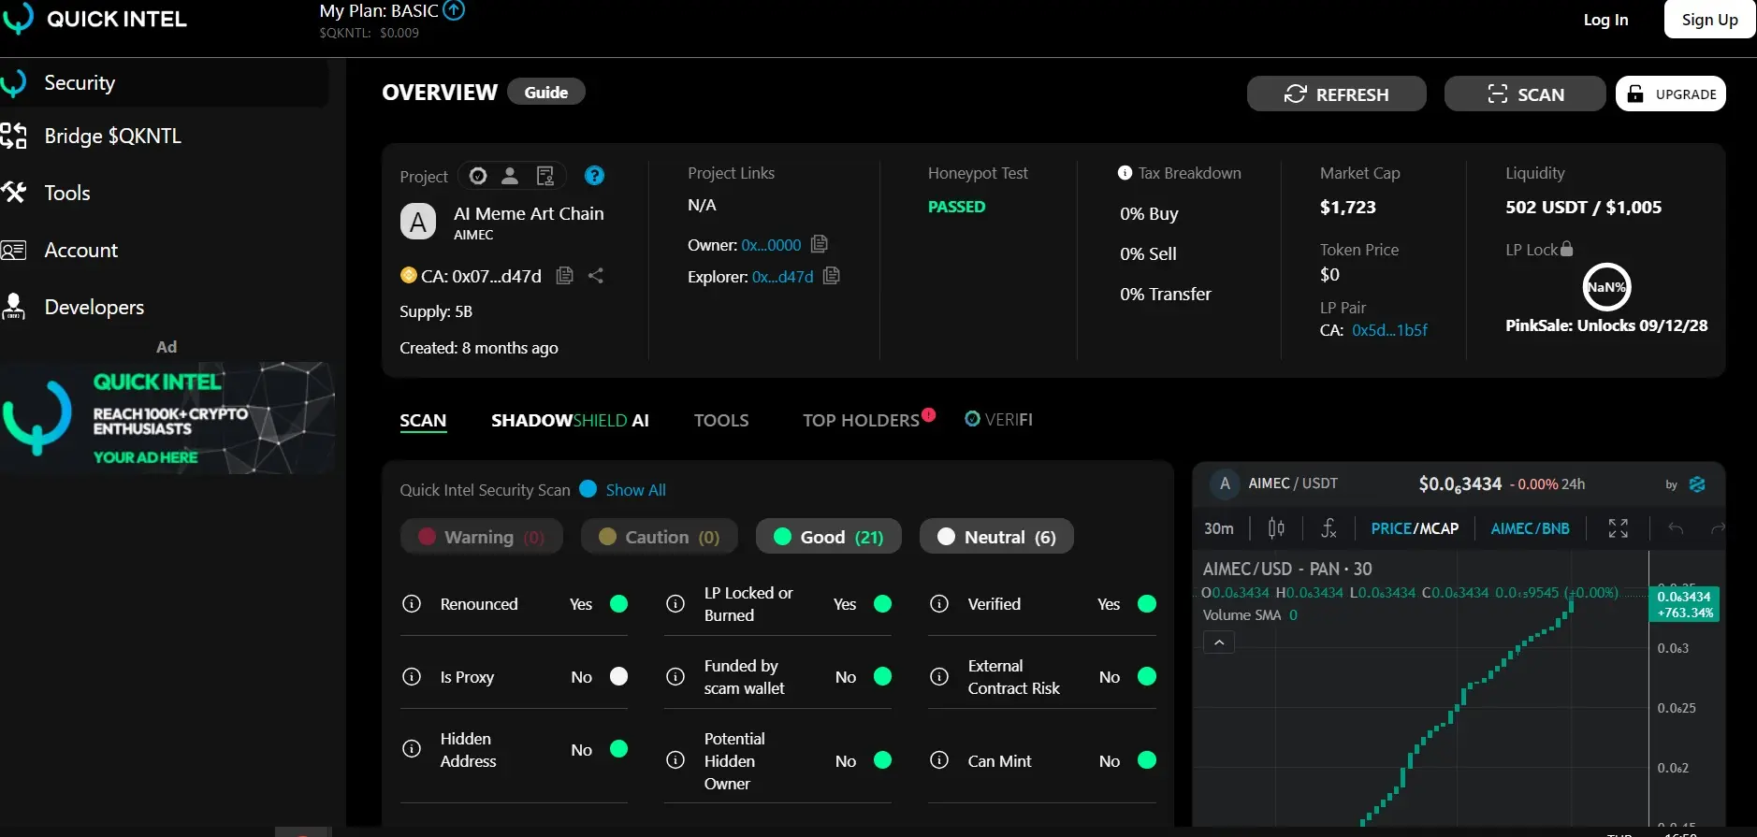Toggle the Show All switch
Image resolution: width=1757 pixels, height=837 pixels.
pyautogui.click(x=588, y=489)
